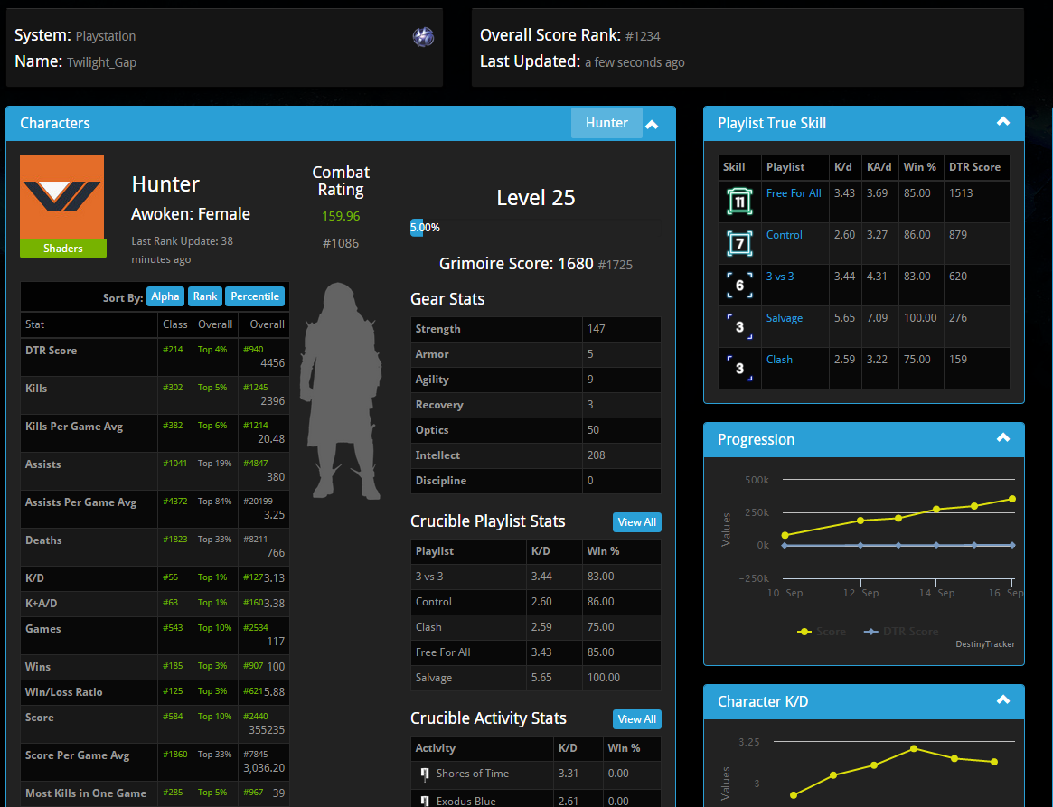The width and height of the screenshot is (1053, 807).
Task: Click the DestinyTracker chart credit
Action: (985, 644)
